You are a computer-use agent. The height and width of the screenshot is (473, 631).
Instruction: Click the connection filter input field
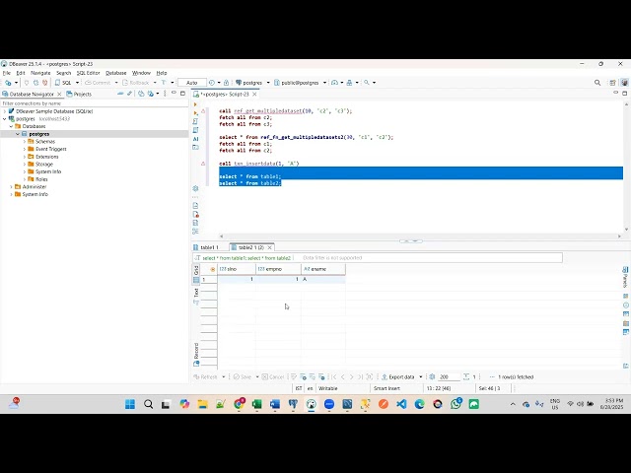point(95,103)
